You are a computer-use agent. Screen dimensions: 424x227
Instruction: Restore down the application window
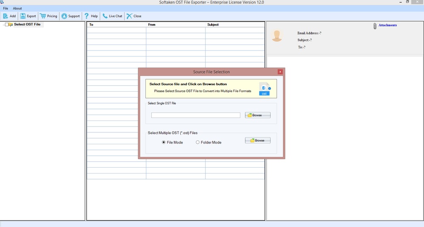[407, 2]
